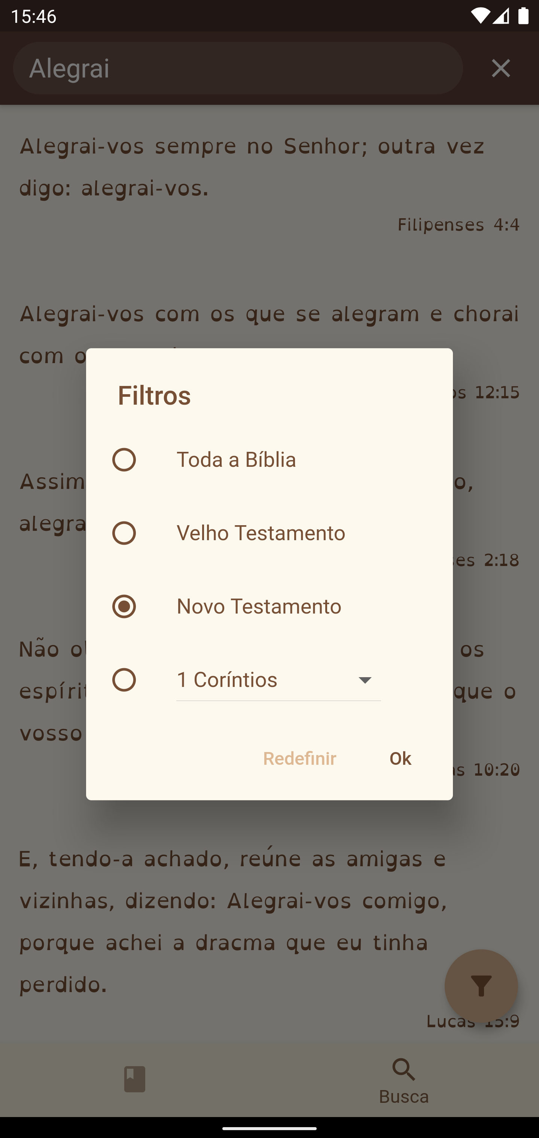Viewport: 539px width, 1138px height.
Task: Tap the filter funnel floating button
Action: (x=481, y=986)
